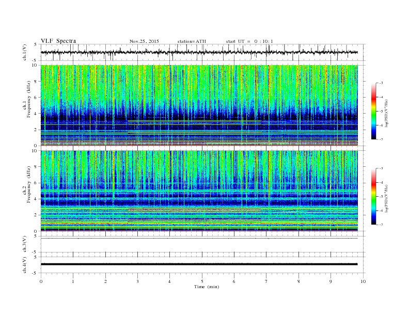Click the "4" tick on the time axis
Image resolution: width=409 pixels, height=316 pixels.
[169, 281]
